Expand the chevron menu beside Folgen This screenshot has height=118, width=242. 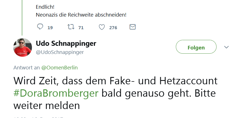click(x=226, y=47)
